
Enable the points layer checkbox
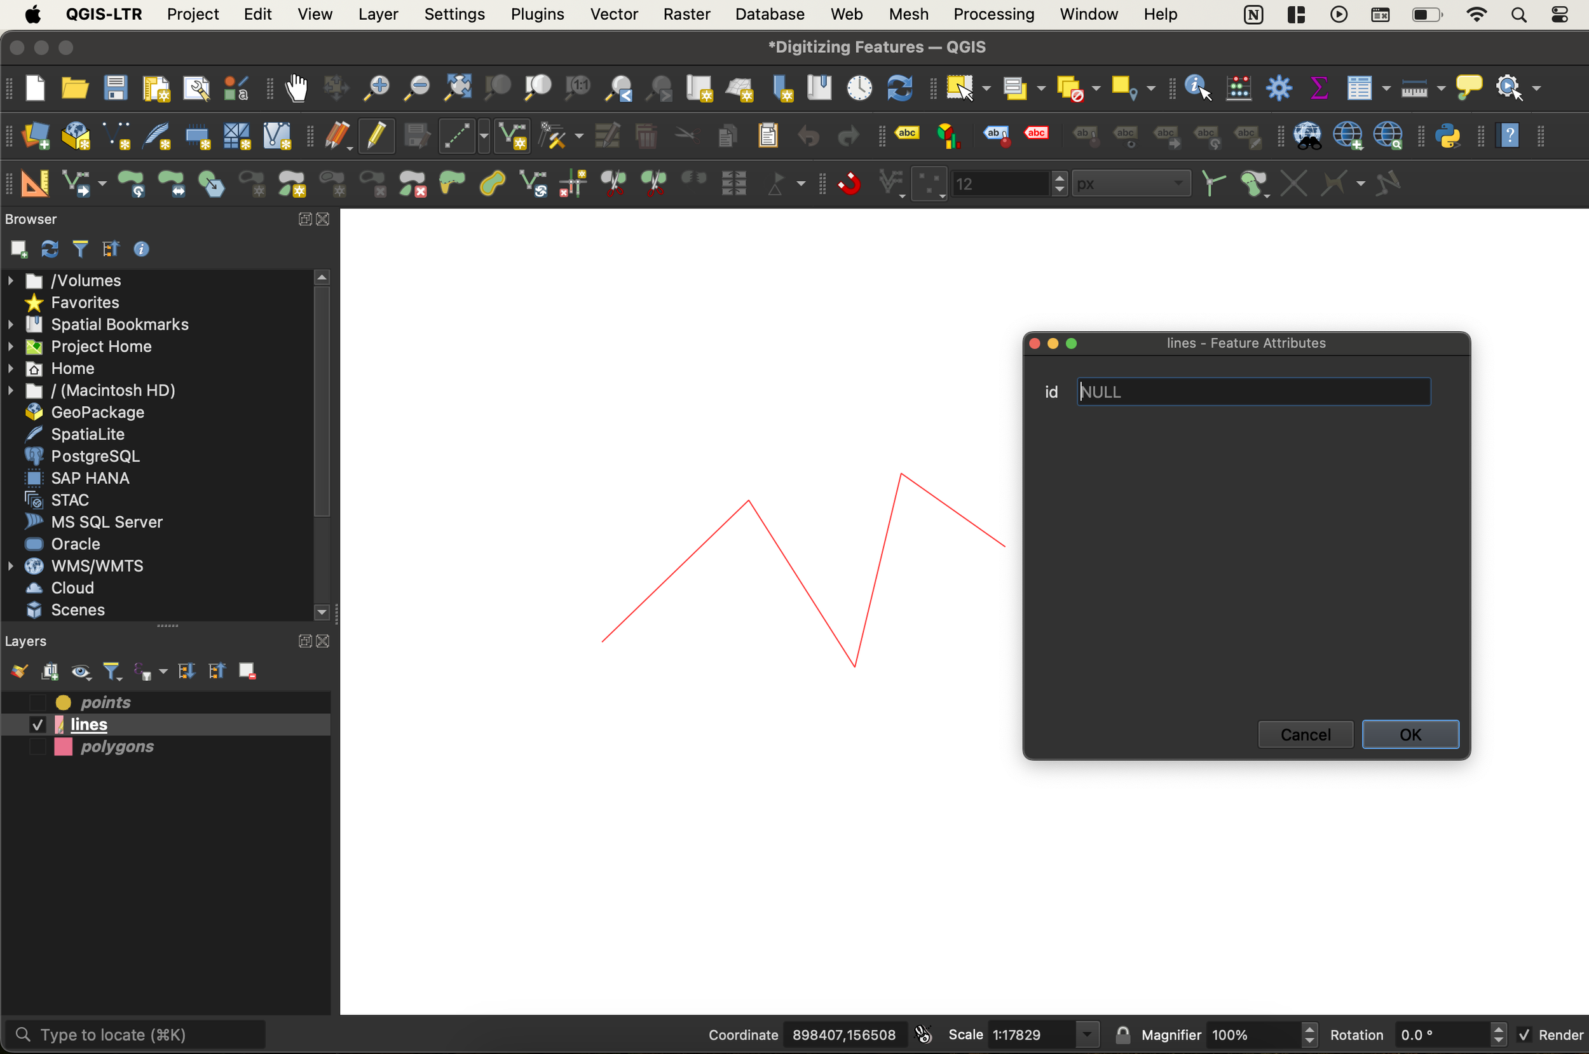38,702
